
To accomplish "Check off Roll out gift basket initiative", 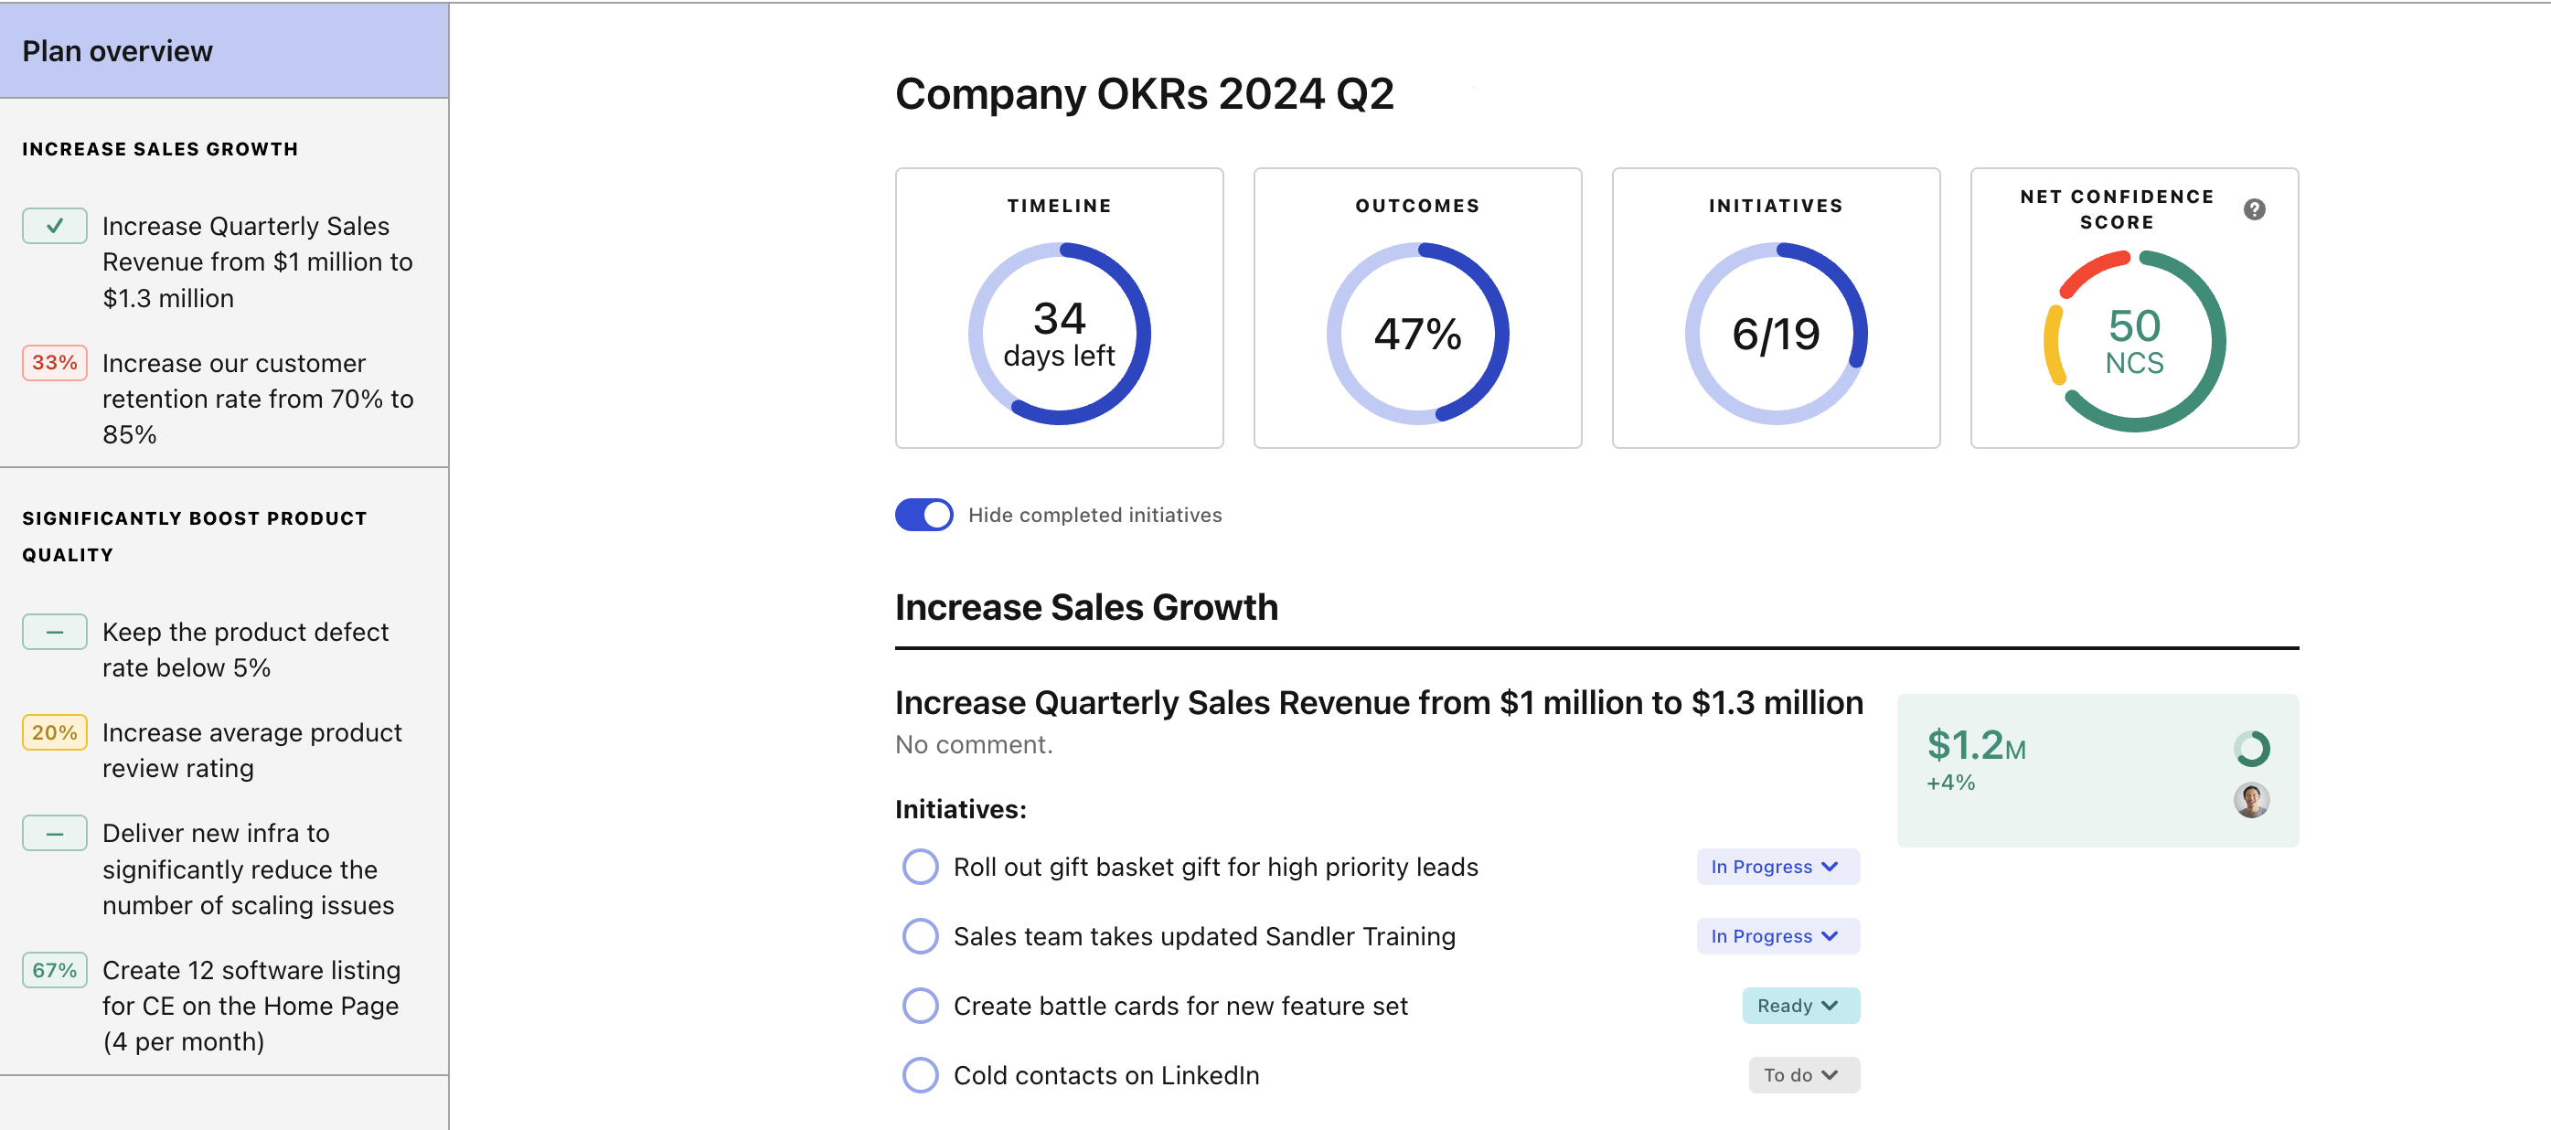I will [920, 867].
